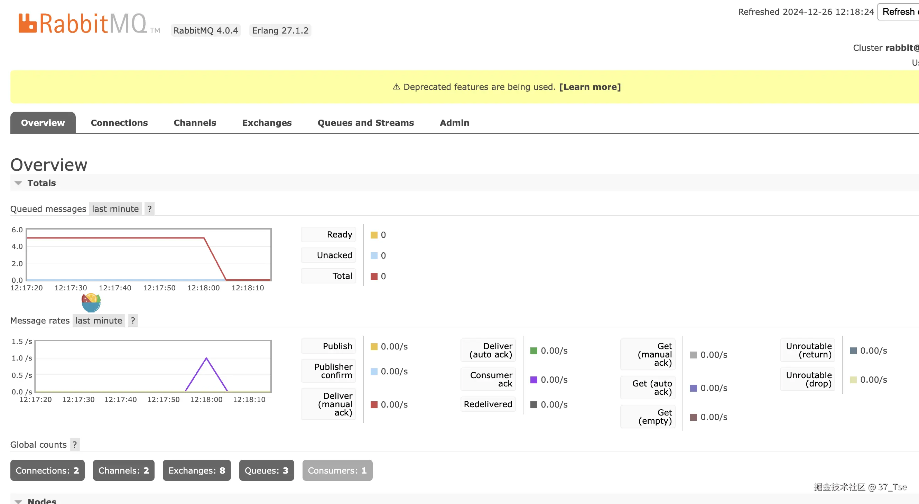Click Message rates help question mark

133,321
